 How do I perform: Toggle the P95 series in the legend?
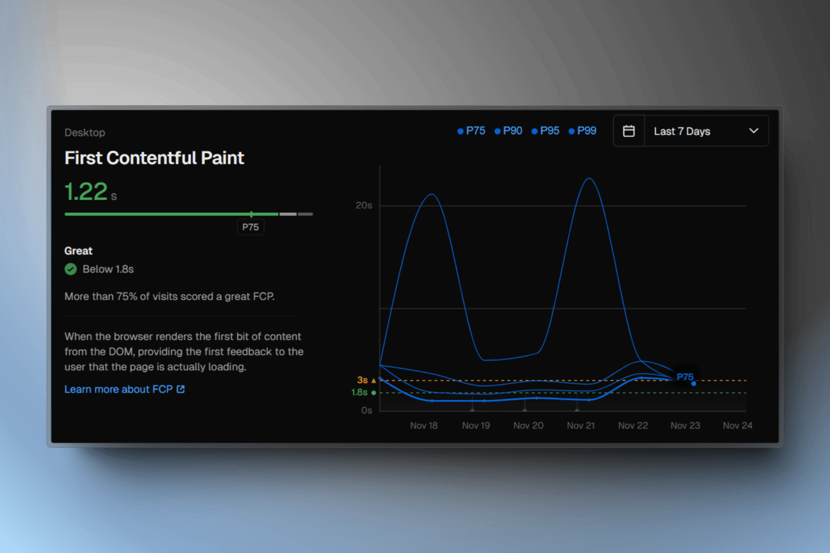(x=546, y=131)
